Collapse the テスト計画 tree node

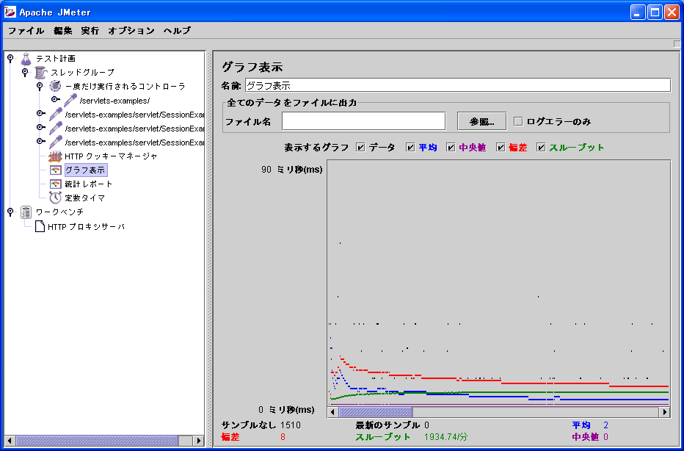click(x=10, y=57)
